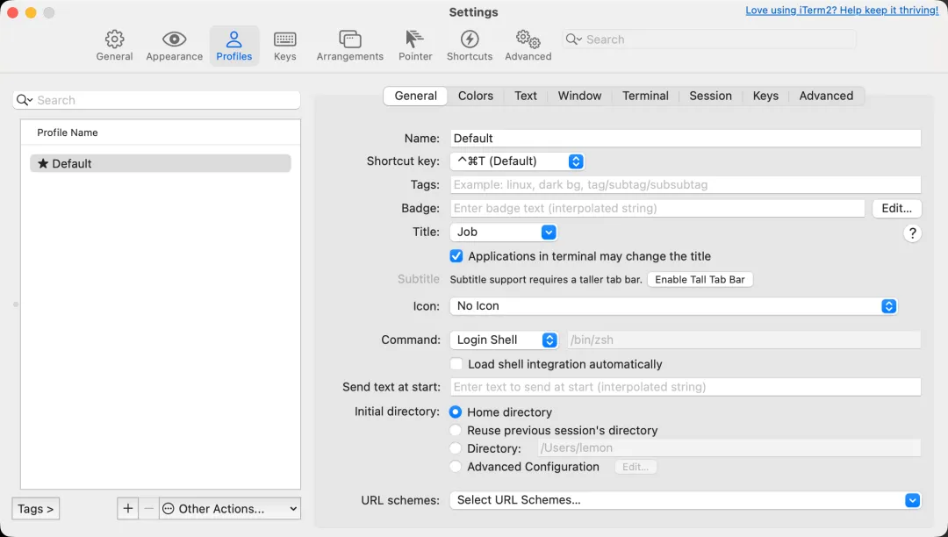
Task: Select Directory radio button
Action: click(456, 448)
